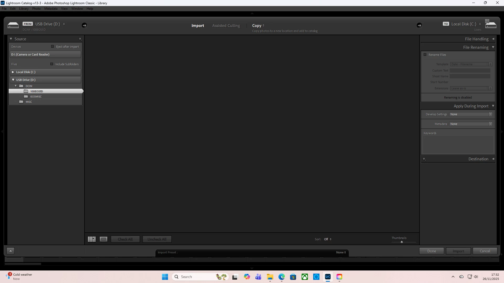Collapse the USB Drive (D:) volume
Screen dimensions: 504x283
click(13, 80)
